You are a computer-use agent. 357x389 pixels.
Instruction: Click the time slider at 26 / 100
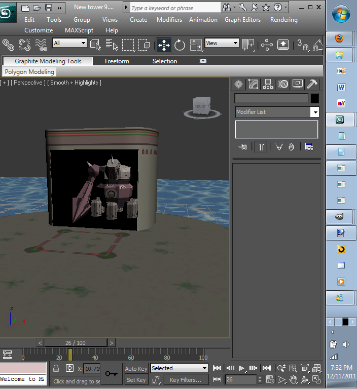(75, 343)
